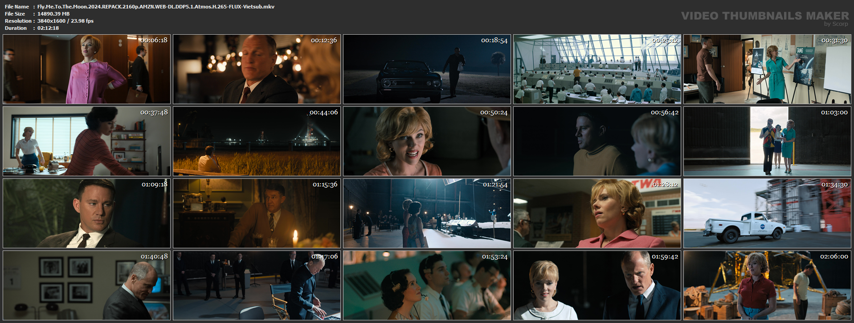Screen dimensions: 854x323
Task: Click the thumbnail timestamped 00:56:42
Action: 597,141
